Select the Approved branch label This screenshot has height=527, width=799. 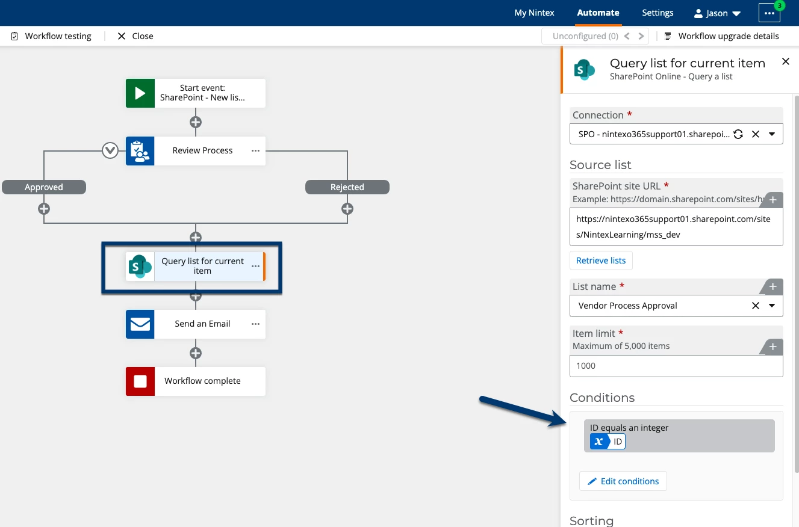pos(44,187)
